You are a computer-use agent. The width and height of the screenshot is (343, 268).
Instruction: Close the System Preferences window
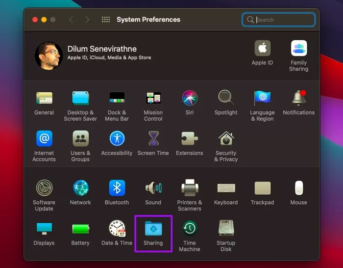coord(35,20)
